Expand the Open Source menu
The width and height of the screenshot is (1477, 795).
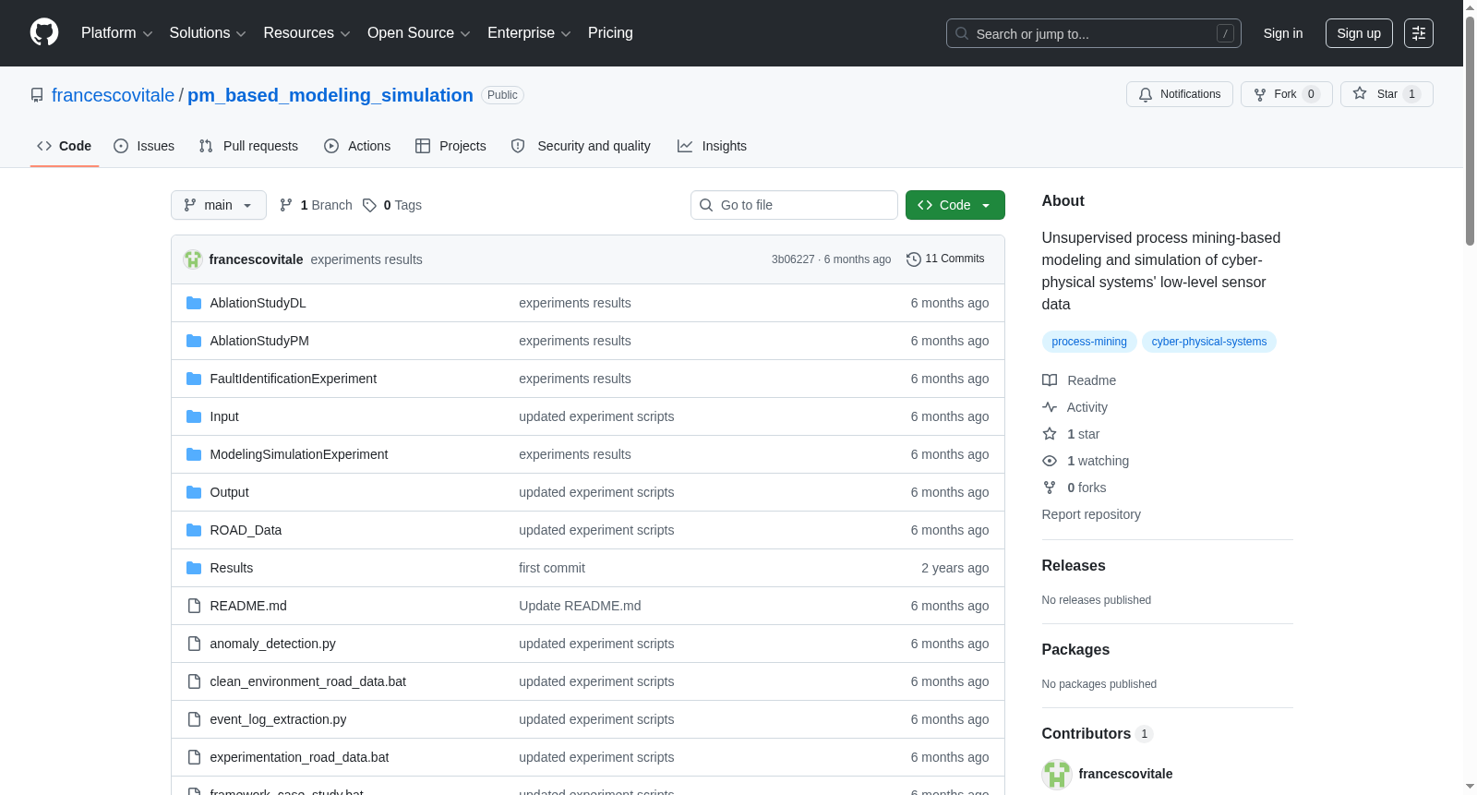point(419,33)
